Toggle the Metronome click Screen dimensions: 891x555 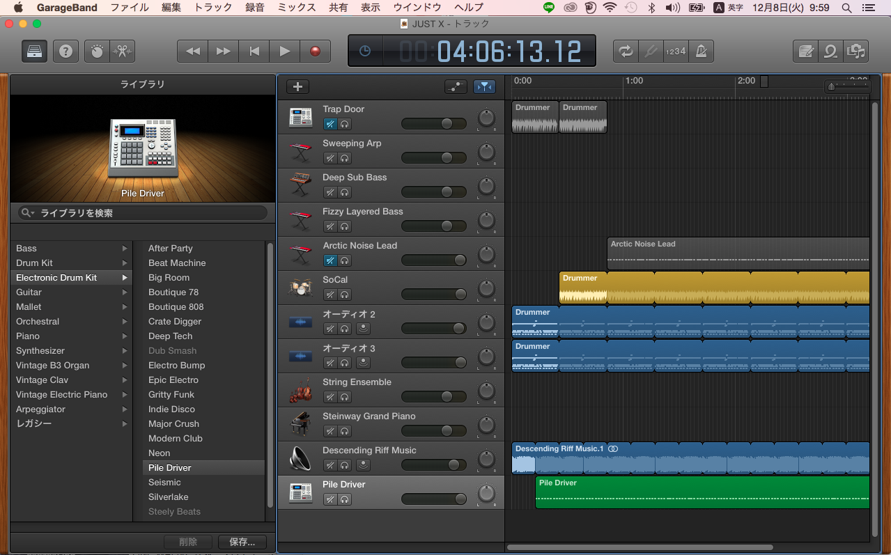point(701,51)
